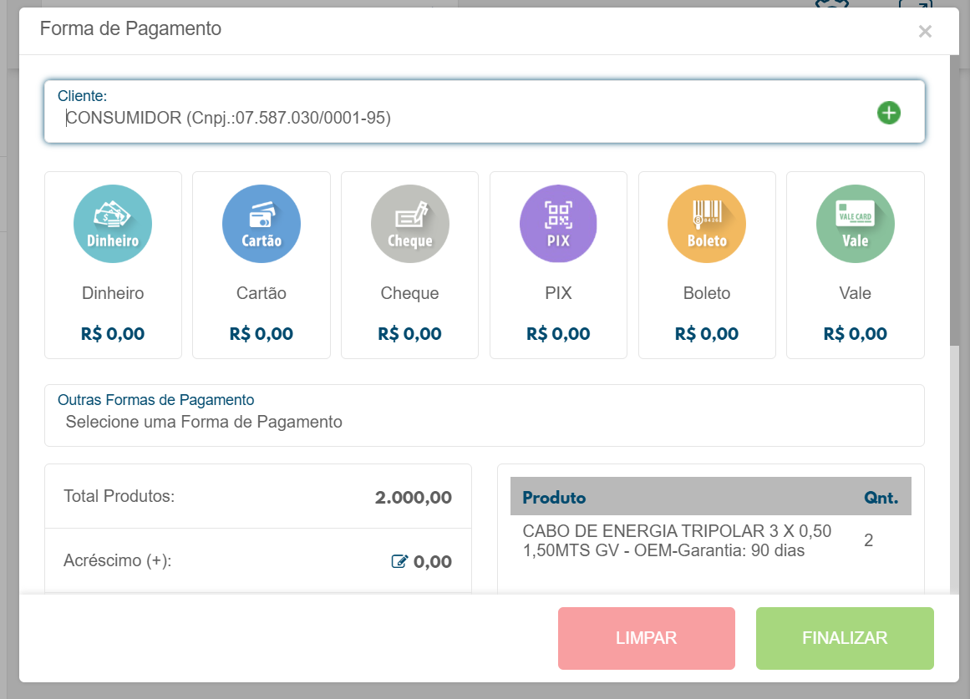Click inside the Cliente input field

(334, 119)
